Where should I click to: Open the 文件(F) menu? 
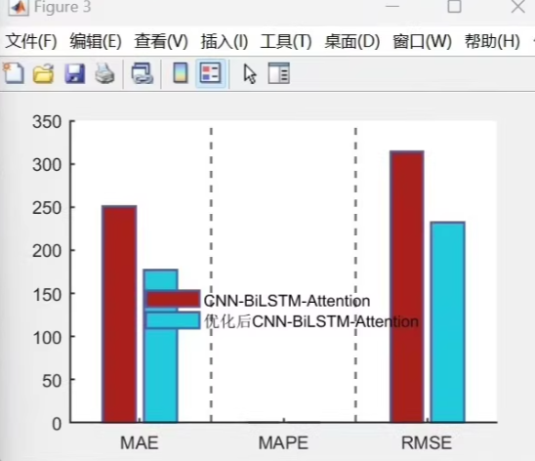click(30, 41)
